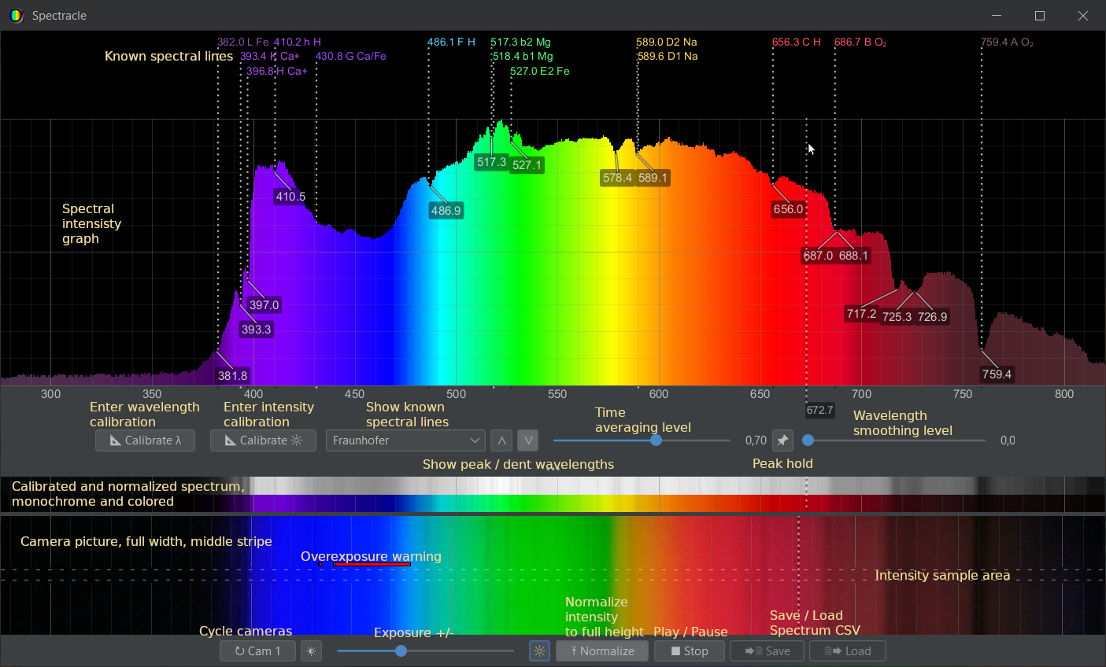Cycle cameras with Cam 1 button
The image size is (1106, 667).
257,651
